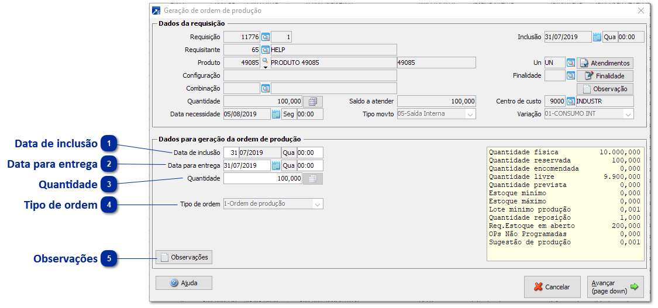Image resolution: width=658 pixels, height=308 pixels.
Task: Click the Produto code field 49085
Action: tap(242, 63)
